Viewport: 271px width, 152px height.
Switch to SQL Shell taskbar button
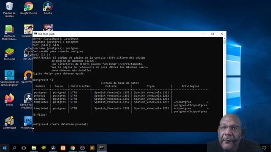[x=102, y=148]
